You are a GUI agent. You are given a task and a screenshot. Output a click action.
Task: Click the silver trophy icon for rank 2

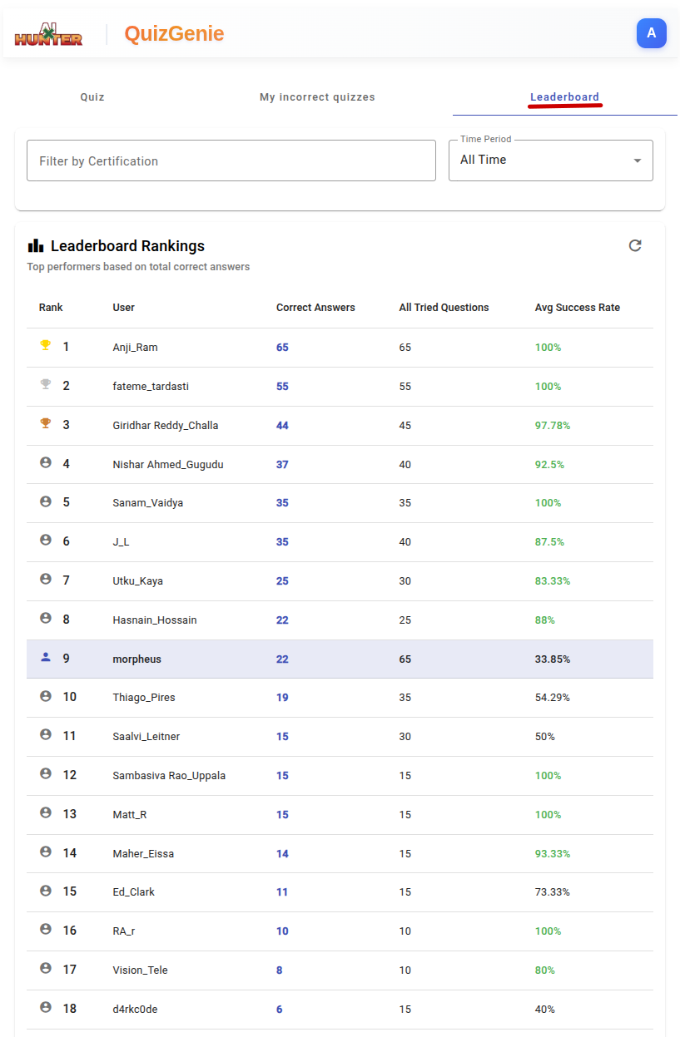tap(46, 385)
